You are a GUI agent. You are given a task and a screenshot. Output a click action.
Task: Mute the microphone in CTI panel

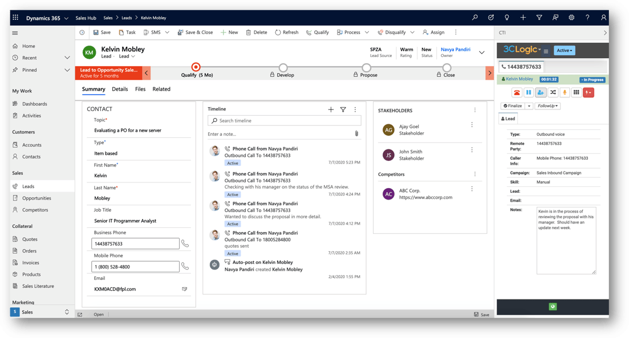[565, 92]
